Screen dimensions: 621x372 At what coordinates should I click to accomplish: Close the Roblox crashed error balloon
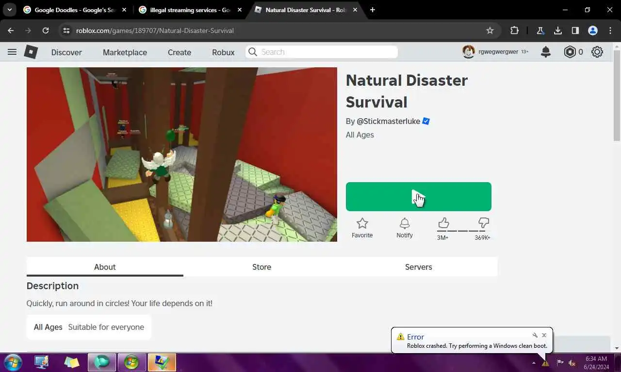(x=544, y=335)
